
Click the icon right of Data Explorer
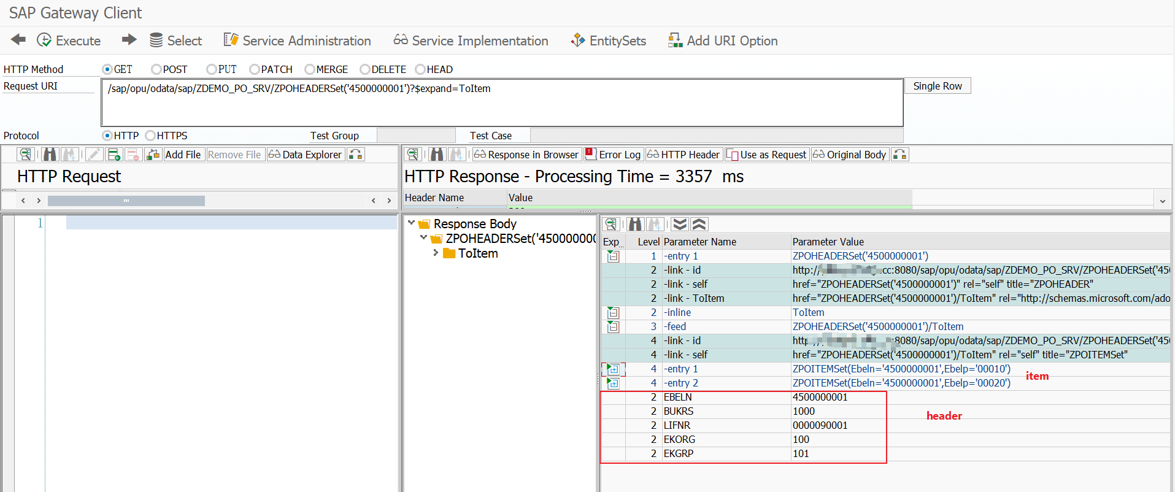(x=356, y=155)
